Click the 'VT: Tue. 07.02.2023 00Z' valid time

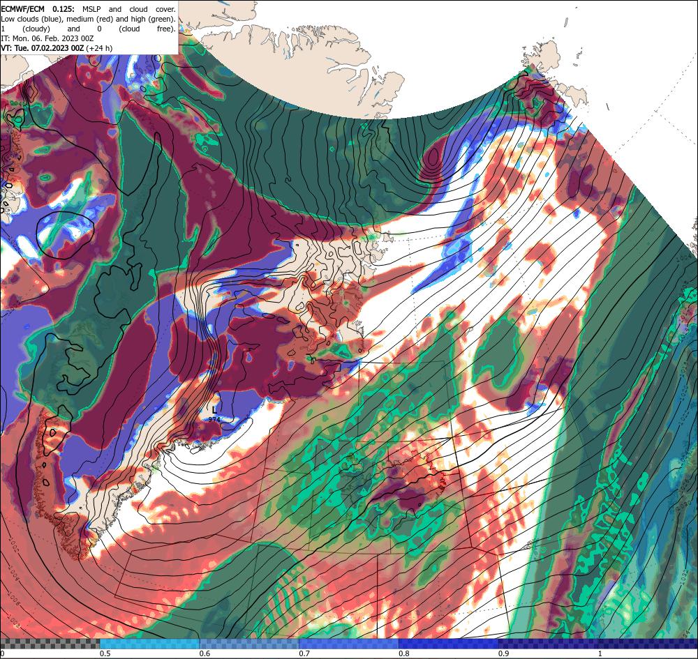(x=43, y=48)
